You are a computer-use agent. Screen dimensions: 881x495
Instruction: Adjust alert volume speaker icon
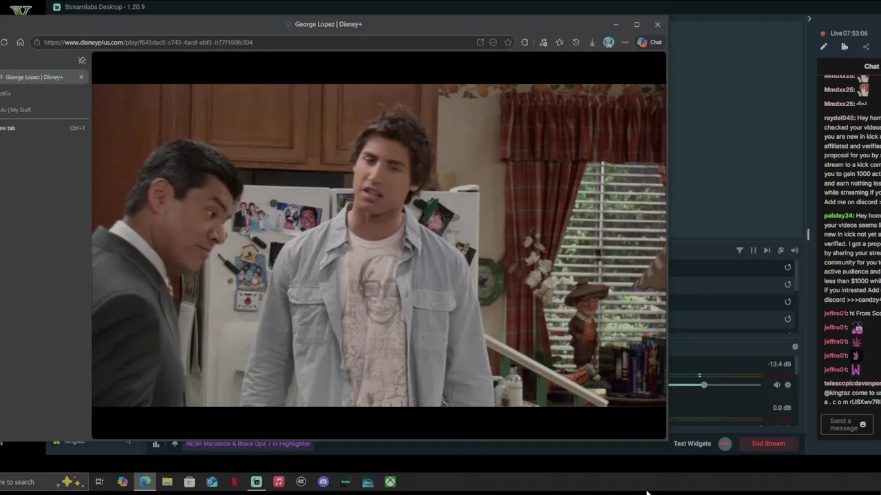(x=794, y=250)
